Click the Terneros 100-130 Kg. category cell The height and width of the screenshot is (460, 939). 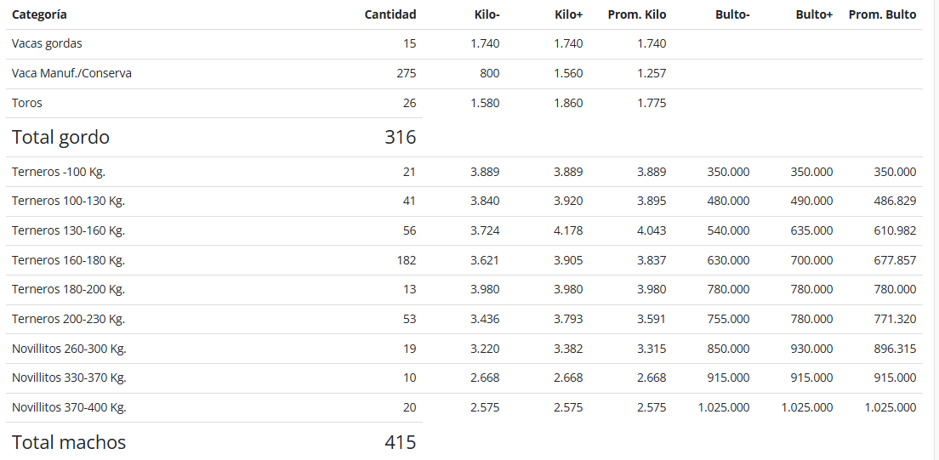coord(68,202)
